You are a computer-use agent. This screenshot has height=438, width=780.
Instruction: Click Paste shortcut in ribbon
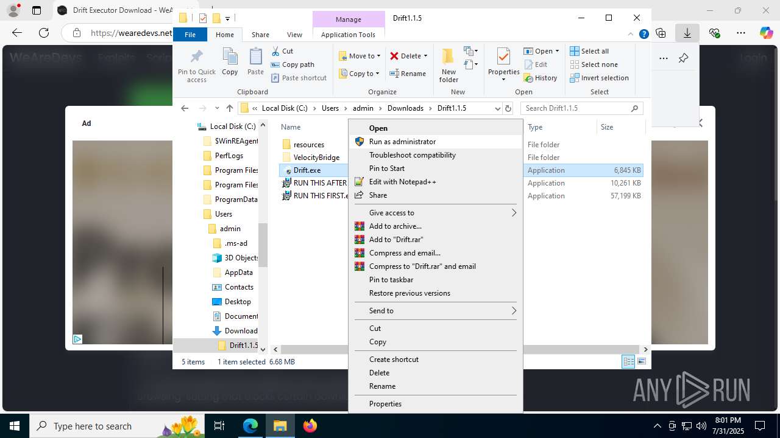[x=299, y=78]
